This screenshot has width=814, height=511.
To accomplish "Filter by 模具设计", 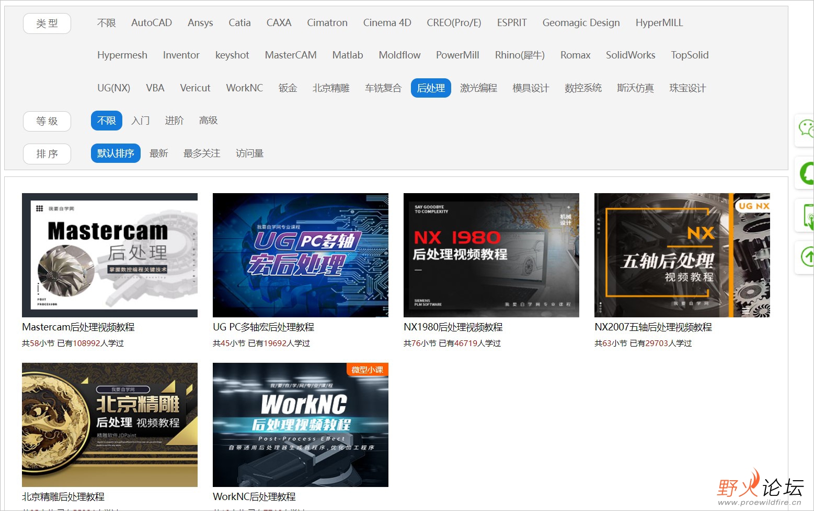I will coord(531,88).
